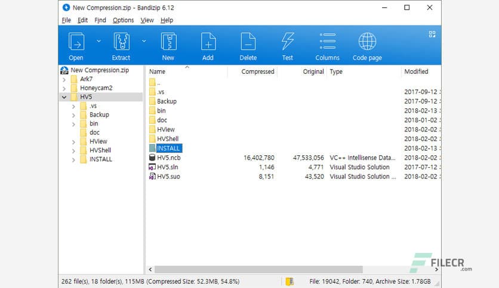
Task: Click the HVShell folder icon in file list
Action: click(x=152, y=139)
